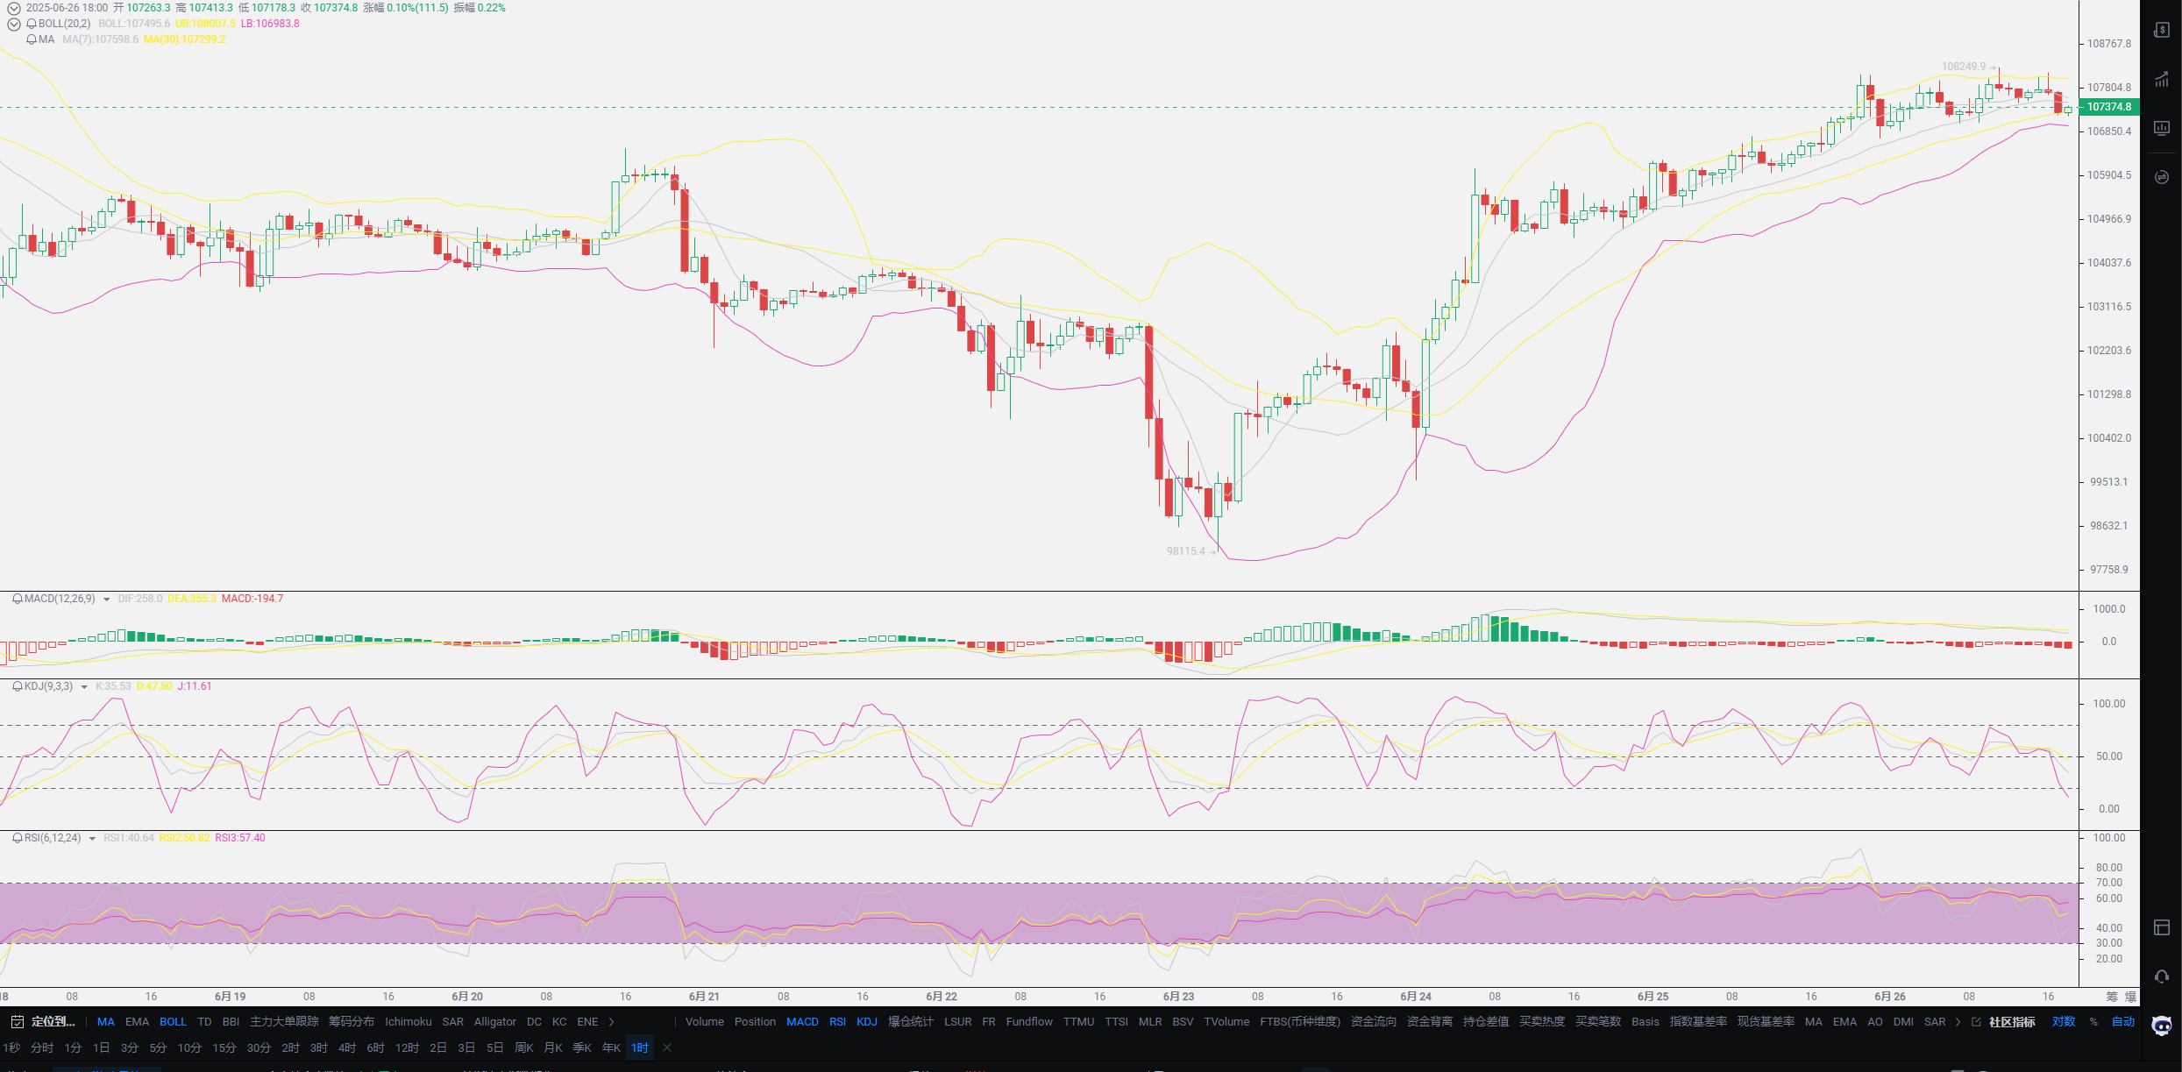The image size is (2182, 1072).
Task: Click the UB:108007.5 upper band value
Action: pyautogui.click(x=205, y=24)
